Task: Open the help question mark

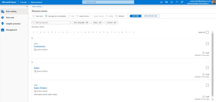Action: tap(177, 2)
